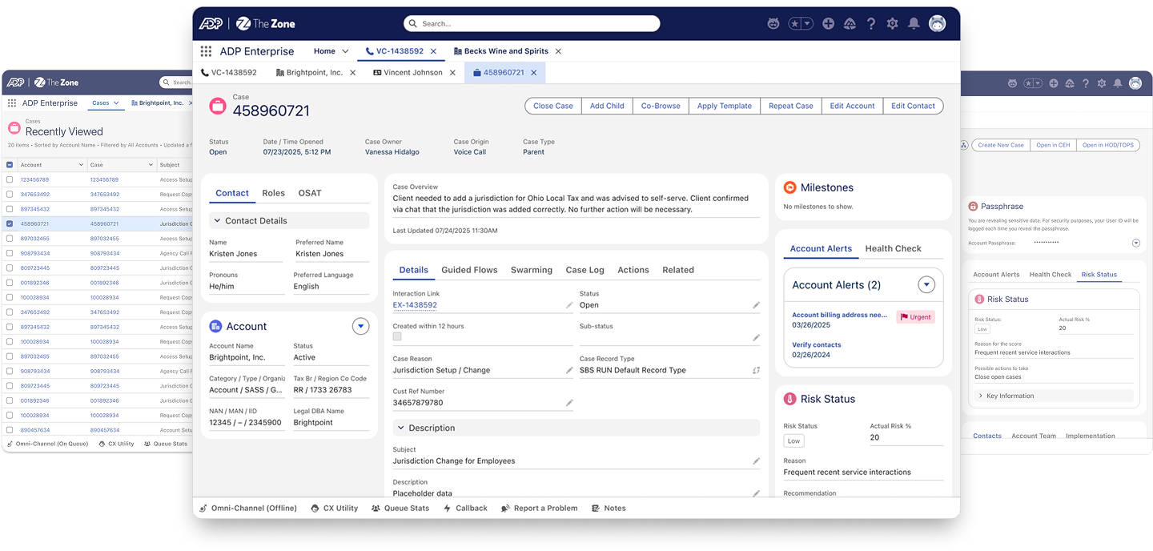
Task: Toggle the select-all checkbox in list header
Action: (10, 165)
